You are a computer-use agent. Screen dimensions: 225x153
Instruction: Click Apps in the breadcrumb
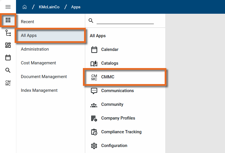click(76, 7)
